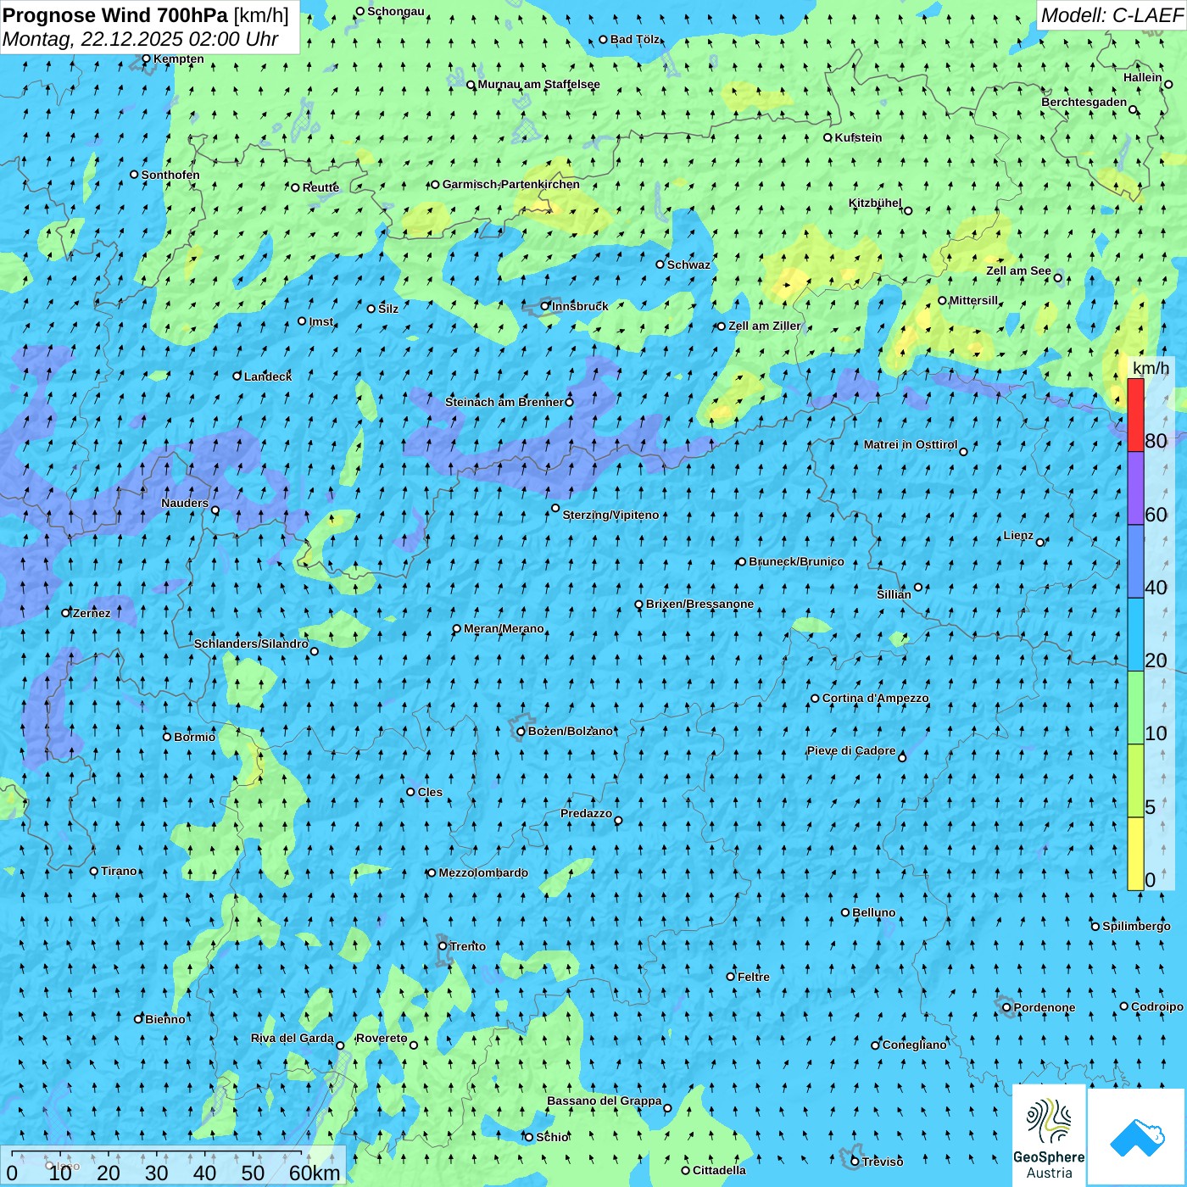1187x1187 pixels.
Task: Click the Steinach am Brenner label
Action: [x=504, y=402]
